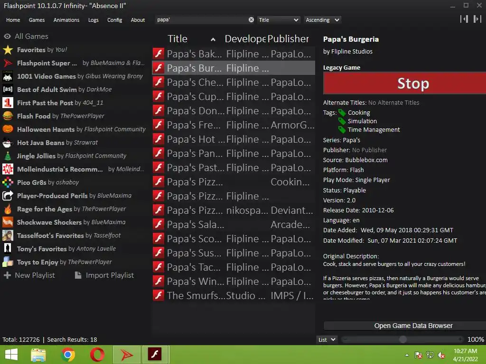Select the Papa's Hot Doggeria row
Viewport: 486px width, 364px height.
click(x=234, y=139)
